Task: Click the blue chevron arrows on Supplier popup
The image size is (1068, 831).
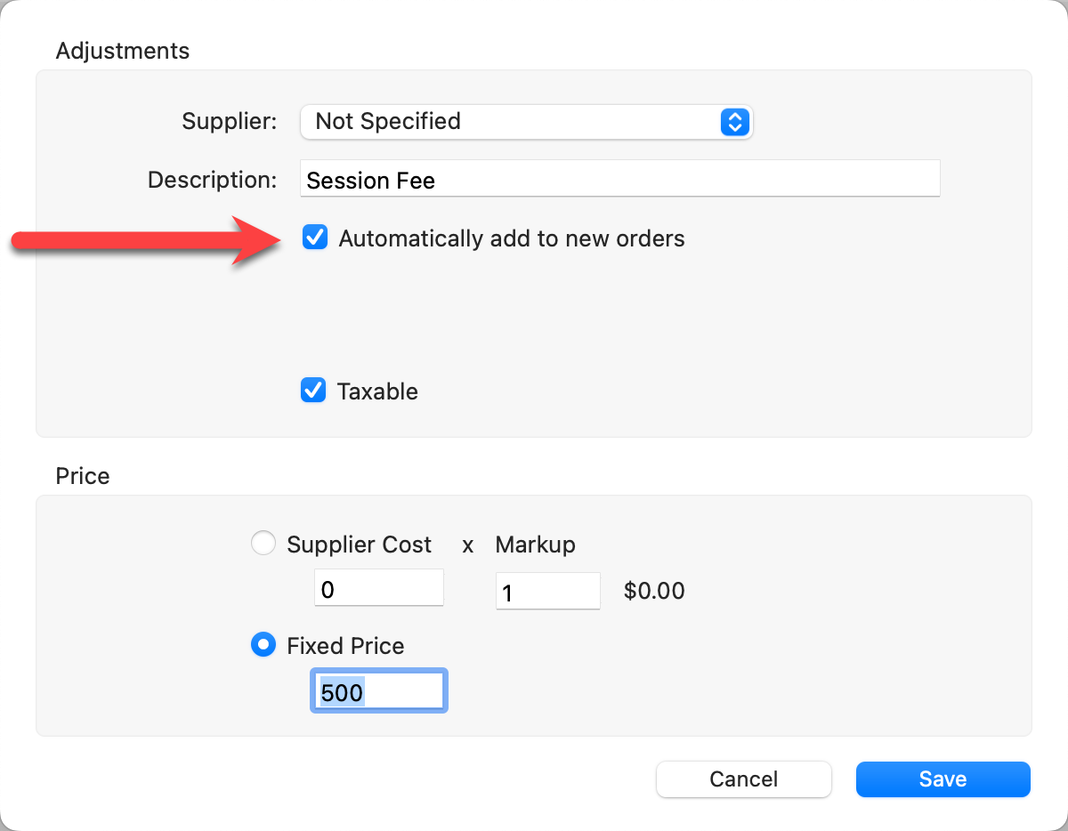Action: click(x=733, y=122)
